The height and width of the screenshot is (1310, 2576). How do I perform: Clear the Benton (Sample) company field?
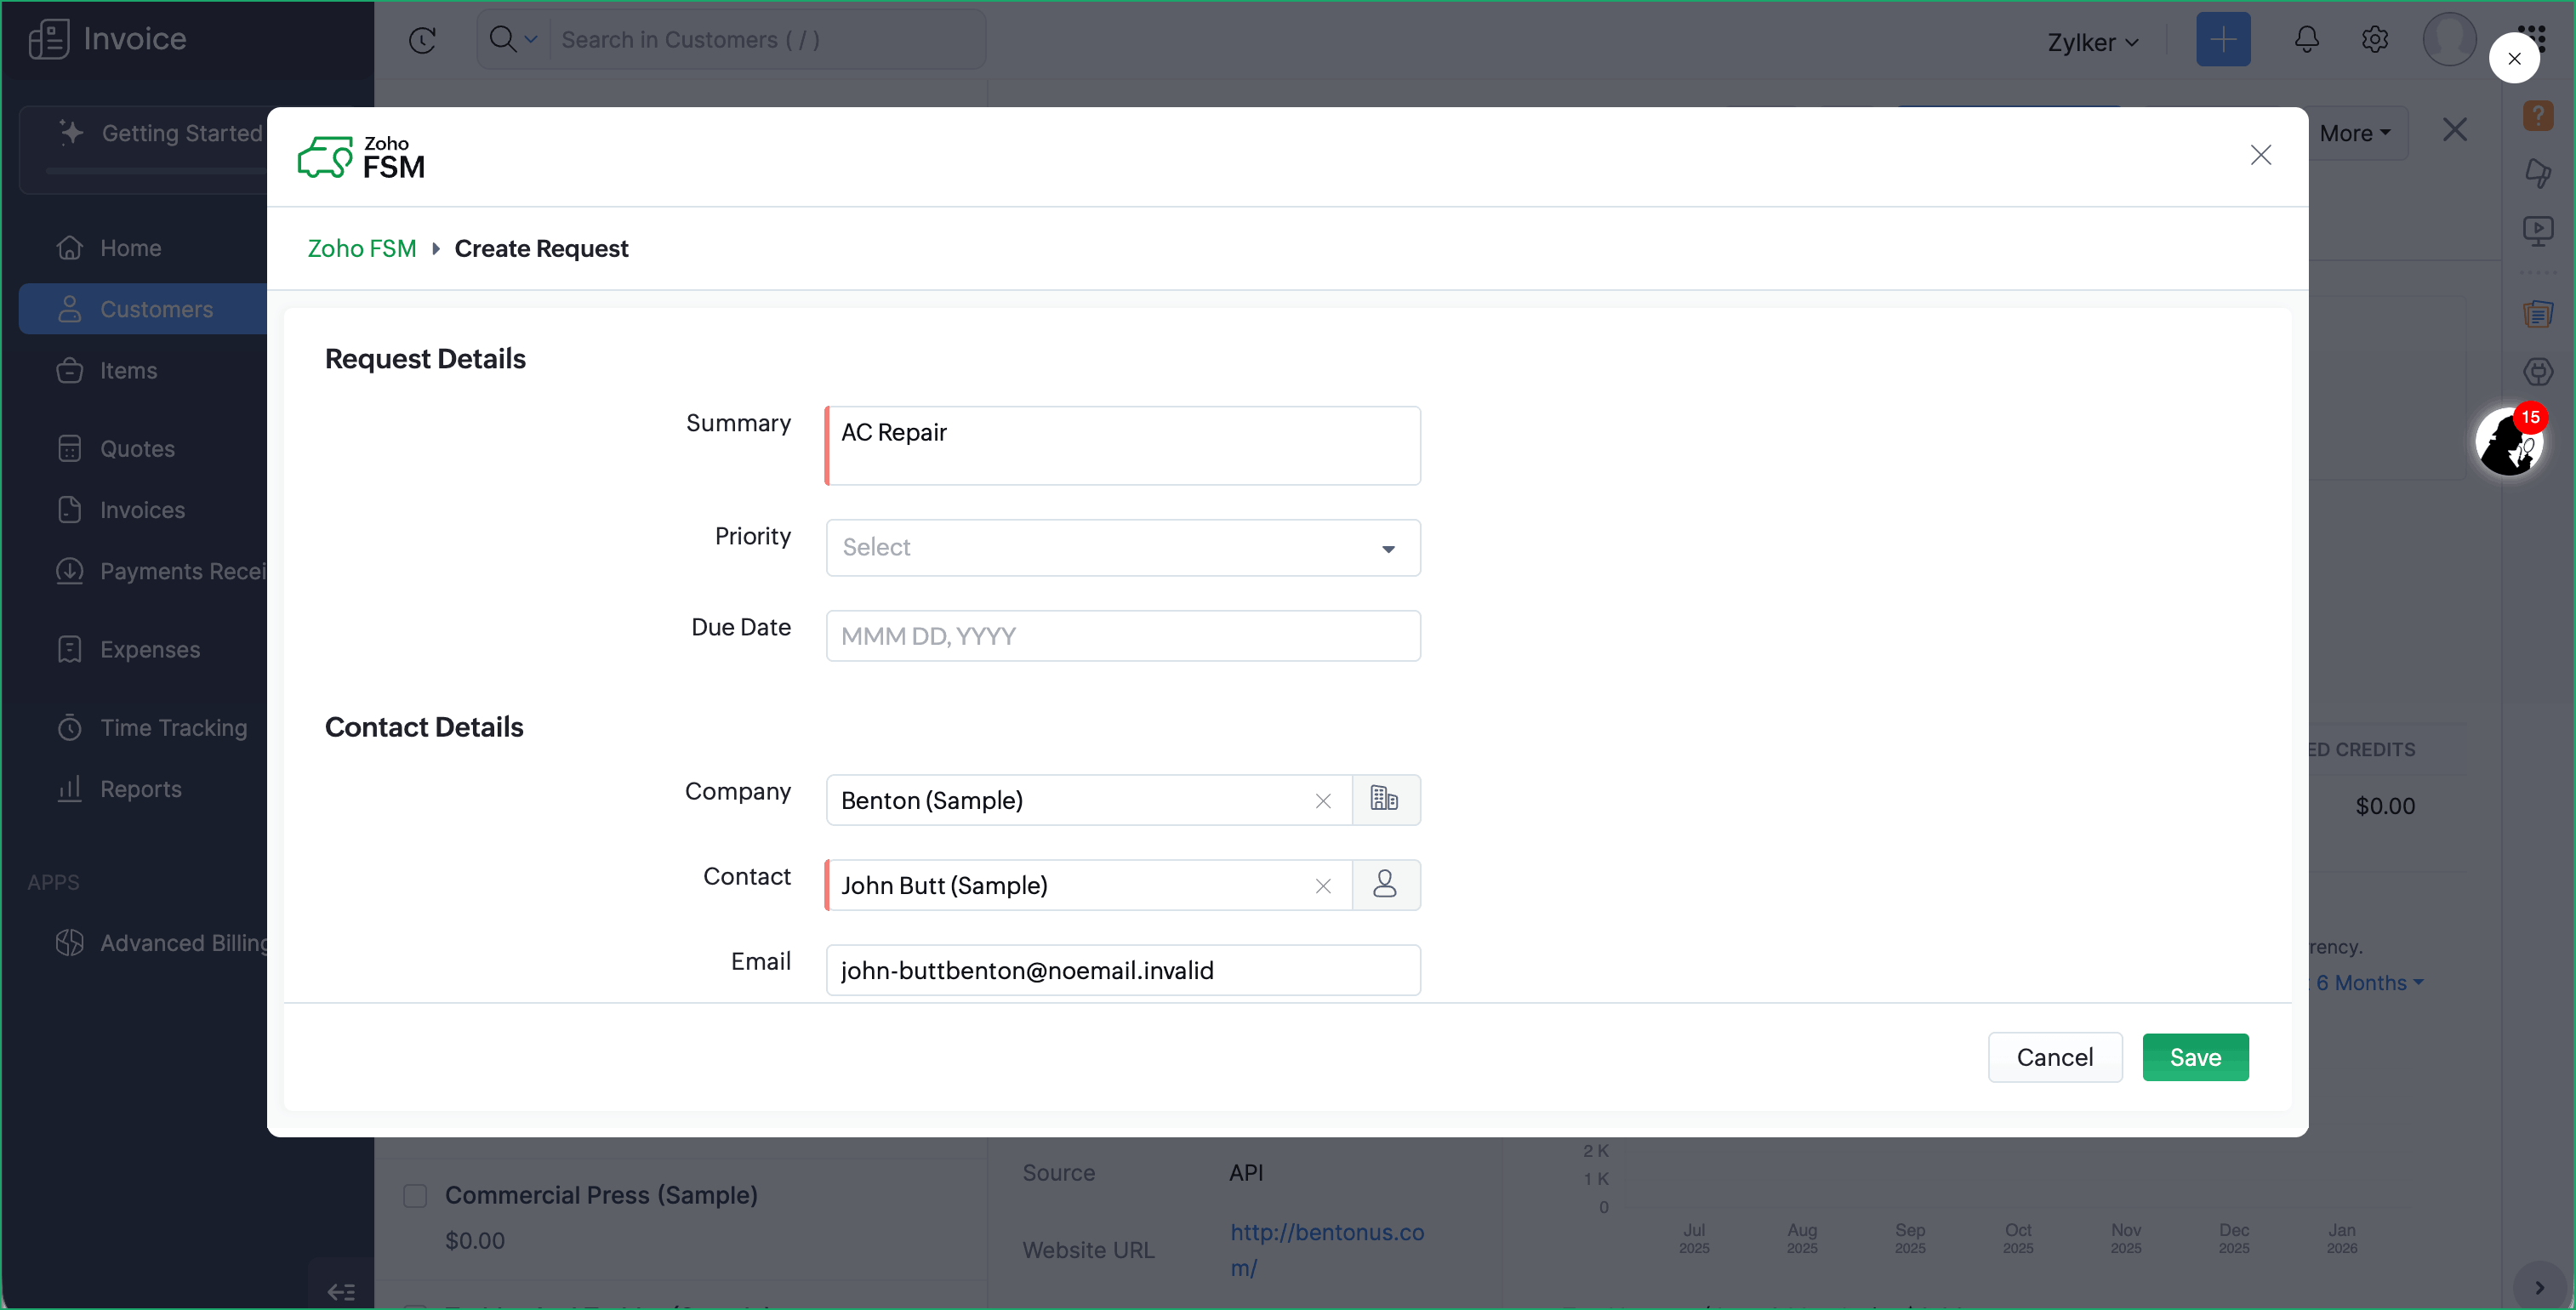1322,800
